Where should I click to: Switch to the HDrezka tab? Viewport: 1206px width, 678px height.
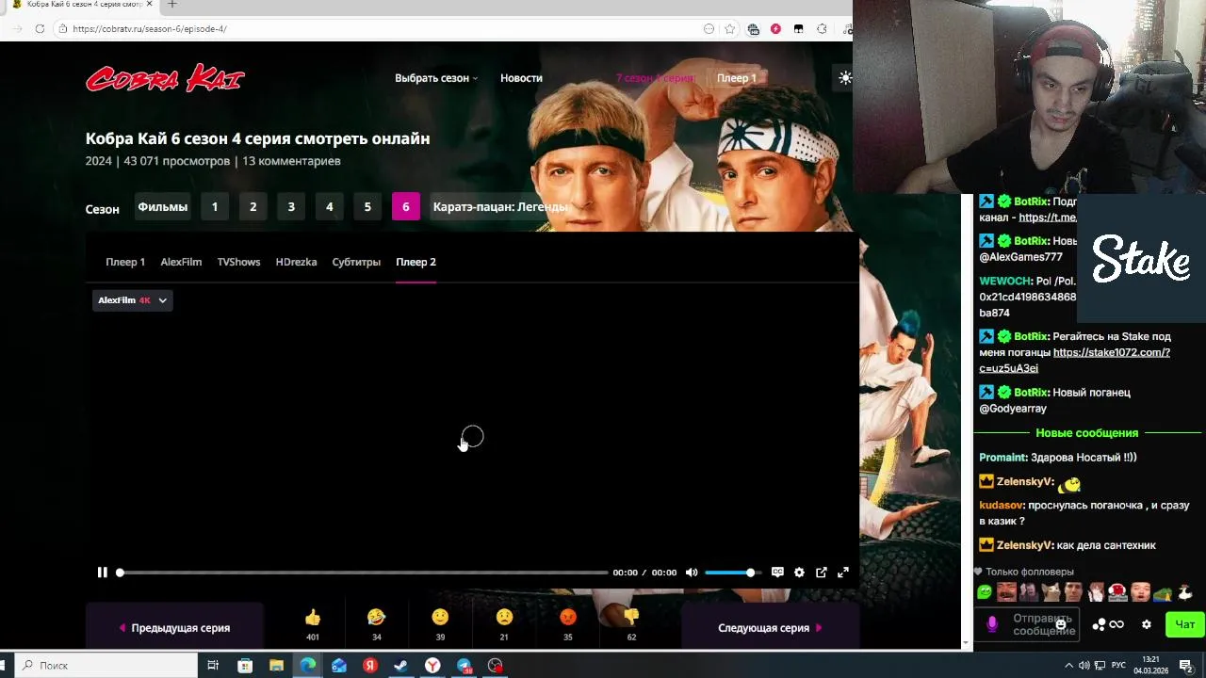(x=296, y=262)
